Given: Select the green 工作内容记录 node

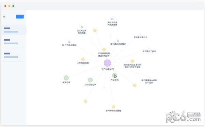Looking at the screenshot, I should coord(90,80).
